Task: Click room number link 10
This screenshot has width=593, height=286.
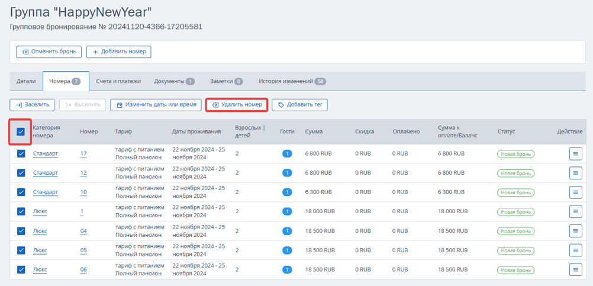Action: (x=83, y=192)
